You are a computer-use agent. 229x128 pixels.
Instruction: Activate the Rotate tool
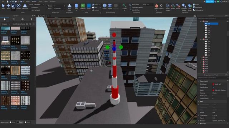click(x=19, y=6)
